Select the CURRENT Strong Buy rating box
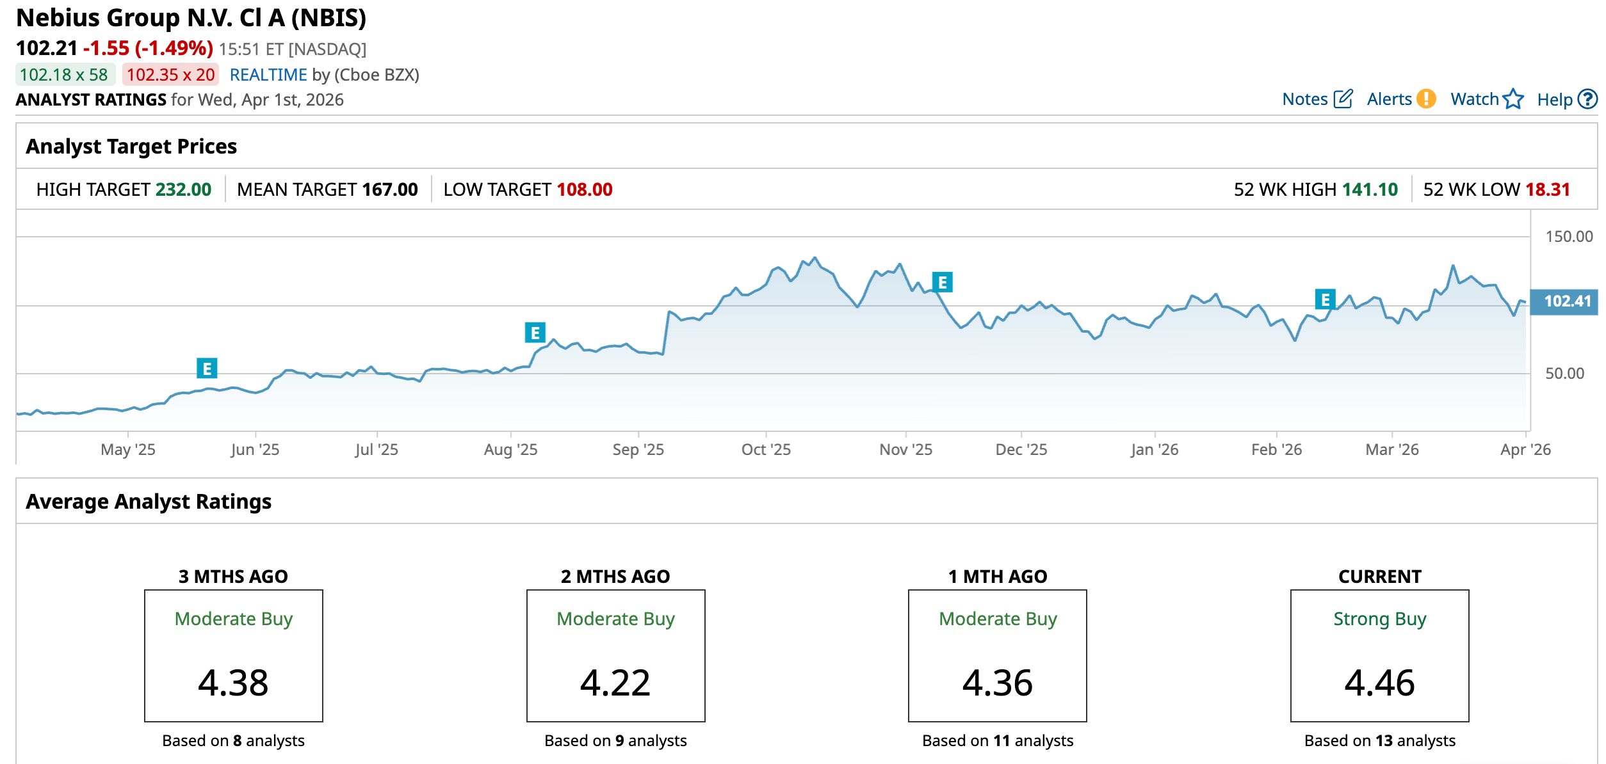This screenshot has width=1606, height=764. pyautogui.click(x=1379, y=656)
